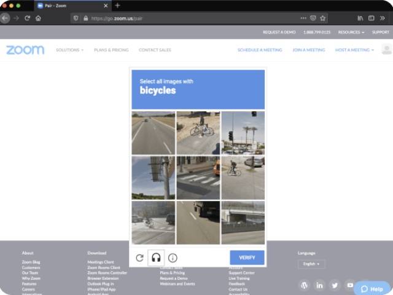Open the Resources dropdown in top bar
This screenshot has width=393, height=295.
click(351, 32)
